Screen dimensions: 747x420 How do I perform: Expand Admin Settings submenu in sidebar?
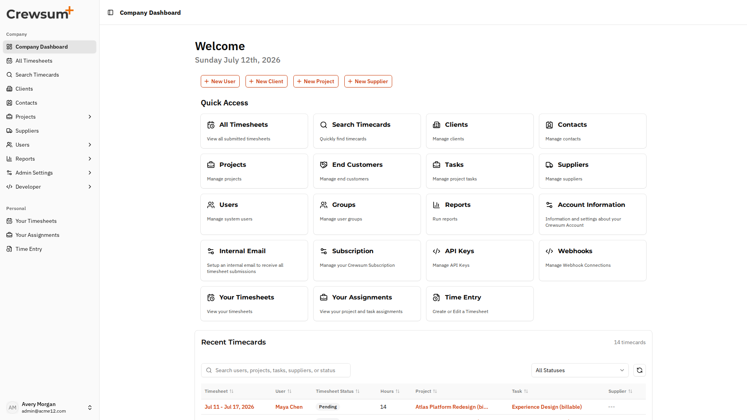point(90,173)
